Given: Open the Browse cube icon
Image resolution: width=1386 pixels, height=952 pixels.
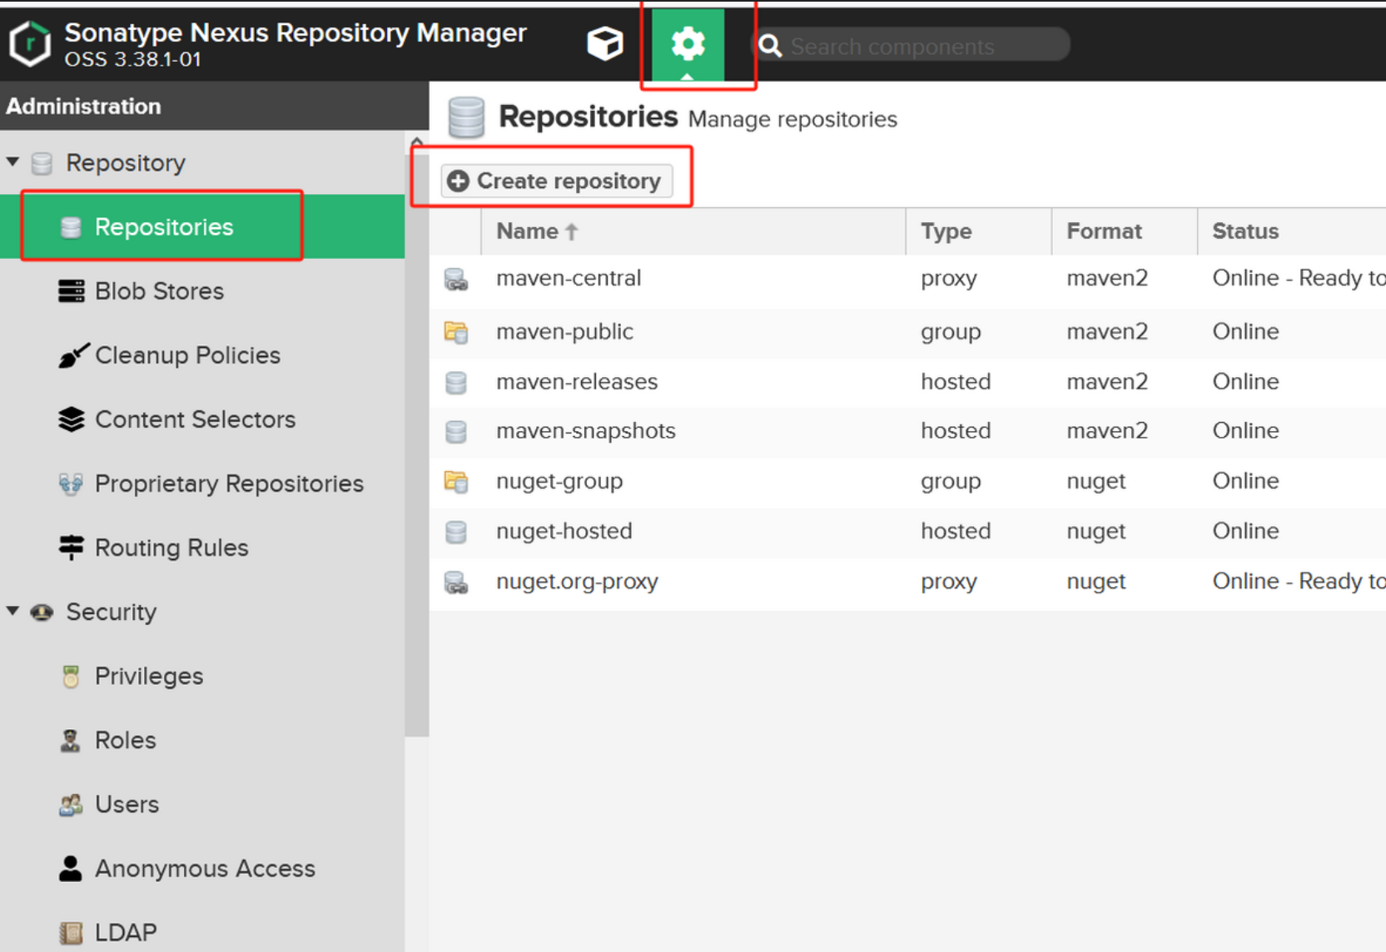Looking at the screenshot, I should (605, 43).
